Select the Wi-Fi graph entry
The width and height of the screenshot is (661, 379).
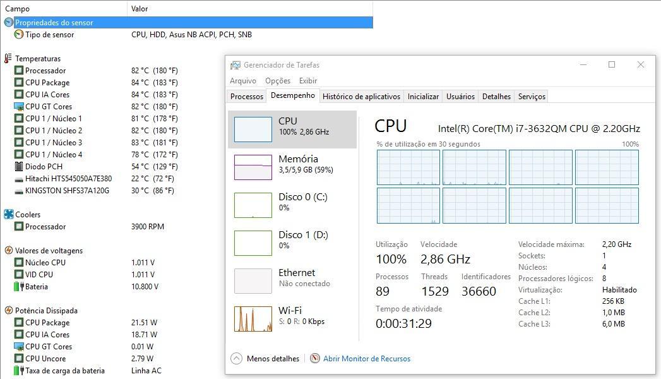point(292,319)
